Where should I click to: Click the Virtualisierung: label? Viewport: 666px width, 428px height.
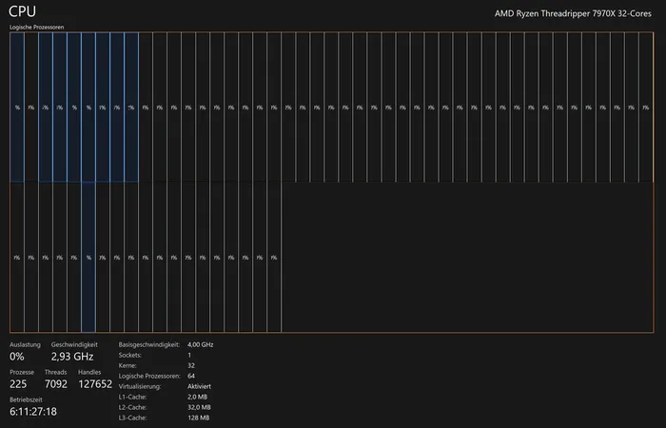point(140,386)
